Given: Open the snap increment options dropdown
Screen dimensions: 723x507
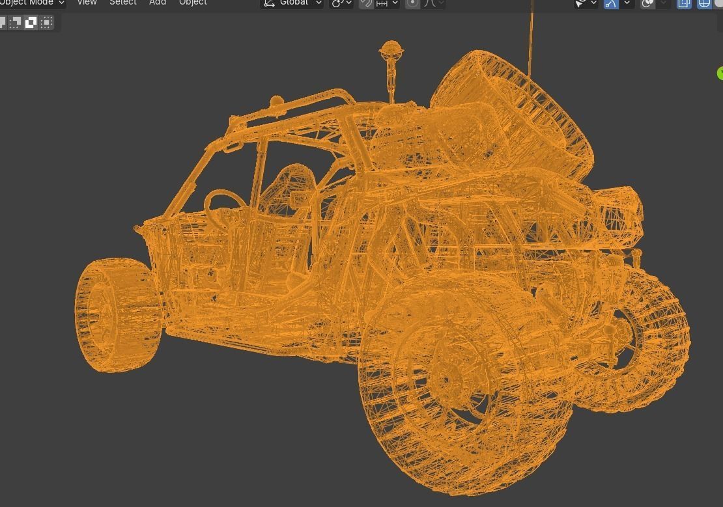Looking at the screenshot, I should click(387, 3).
